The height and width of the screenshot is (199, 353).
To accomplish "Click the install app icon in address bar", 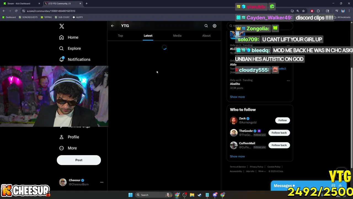I will (292, 11).
